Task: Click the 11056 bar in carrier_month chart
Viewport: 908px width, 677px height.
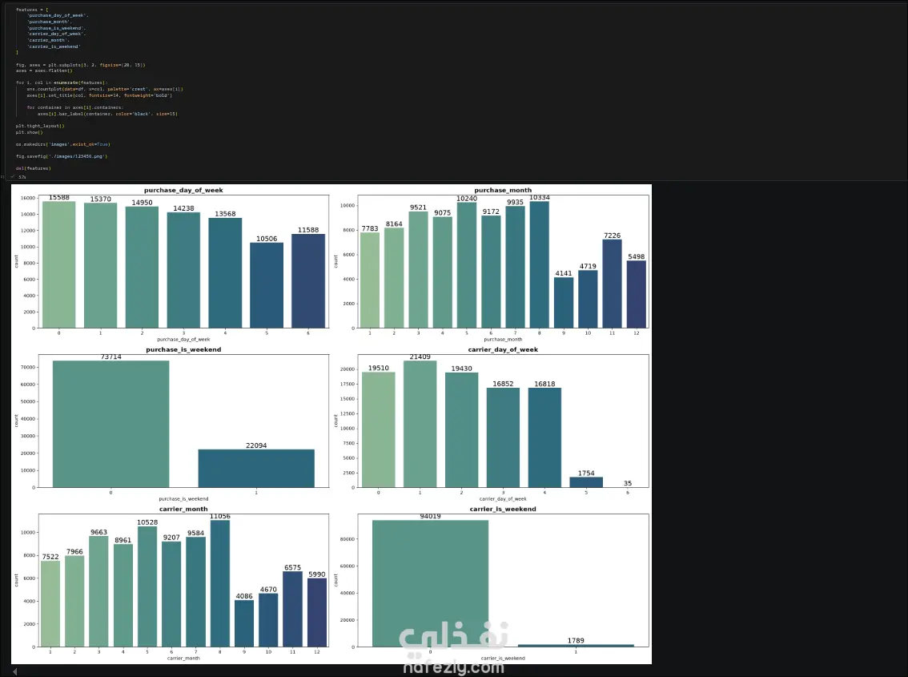Action: (220, 584)
